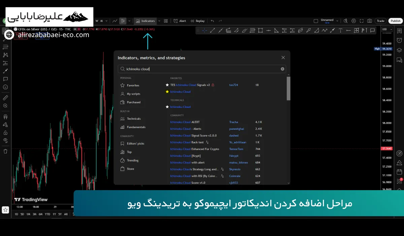Take a chart snapshot with camera icon
Screen dimensions: 404x236
(370, 21)
